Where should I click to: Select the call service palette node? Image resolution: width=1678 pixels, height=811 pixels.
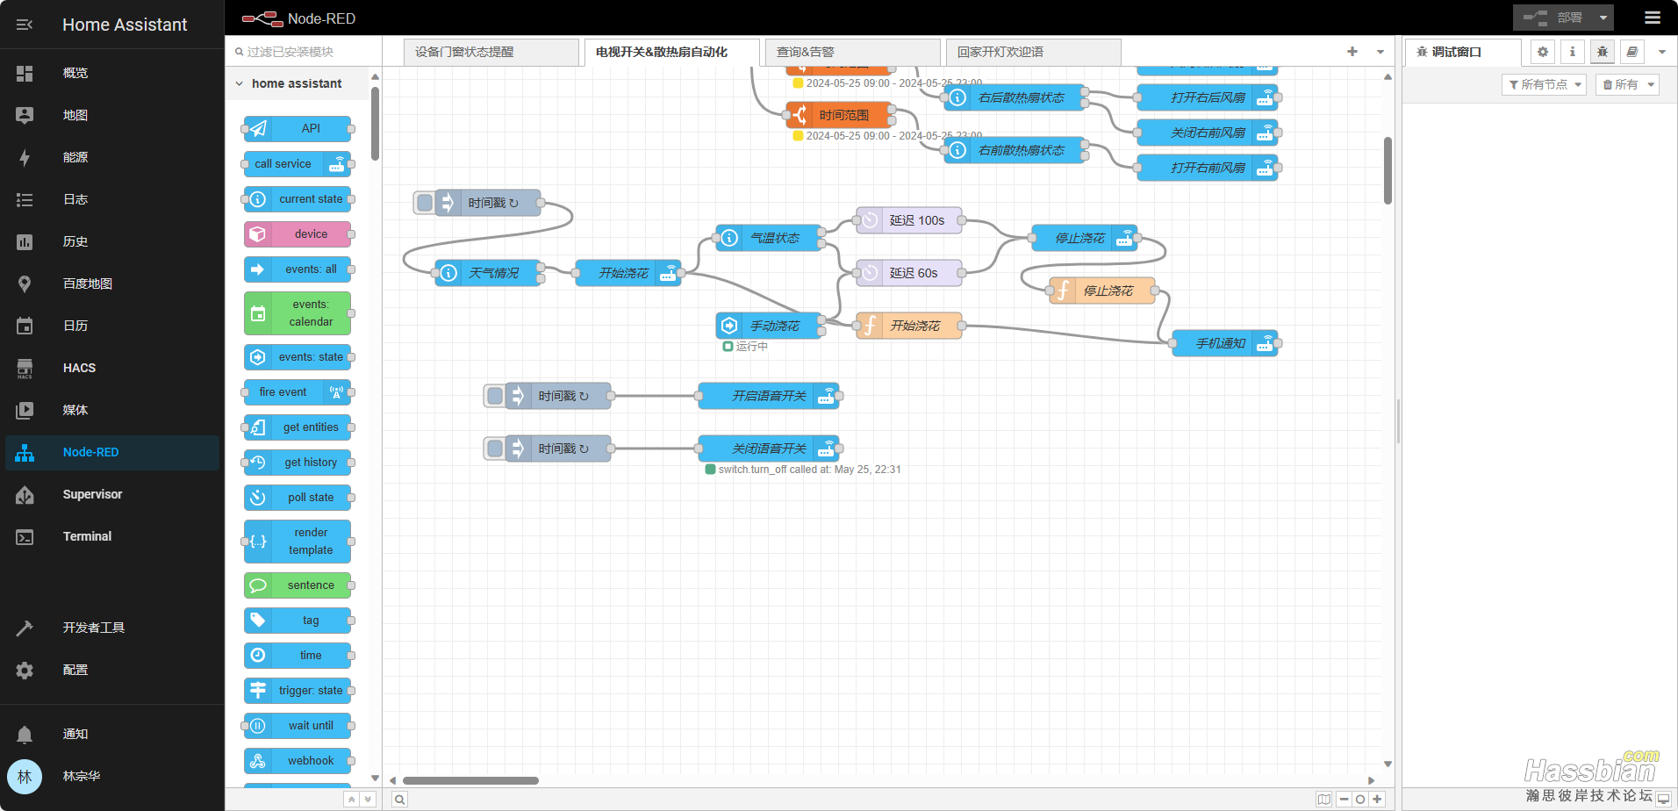point(298,163)
